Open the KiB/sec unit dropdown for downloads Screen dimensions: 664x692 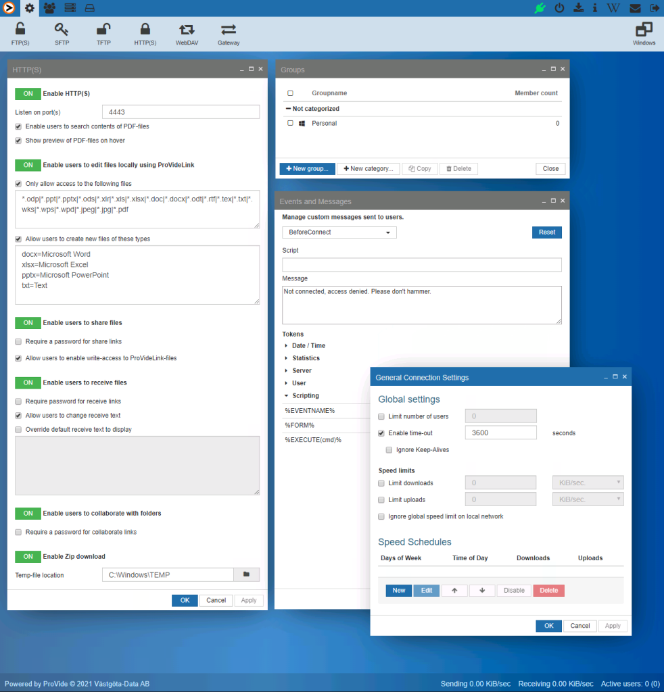point(588,482)
